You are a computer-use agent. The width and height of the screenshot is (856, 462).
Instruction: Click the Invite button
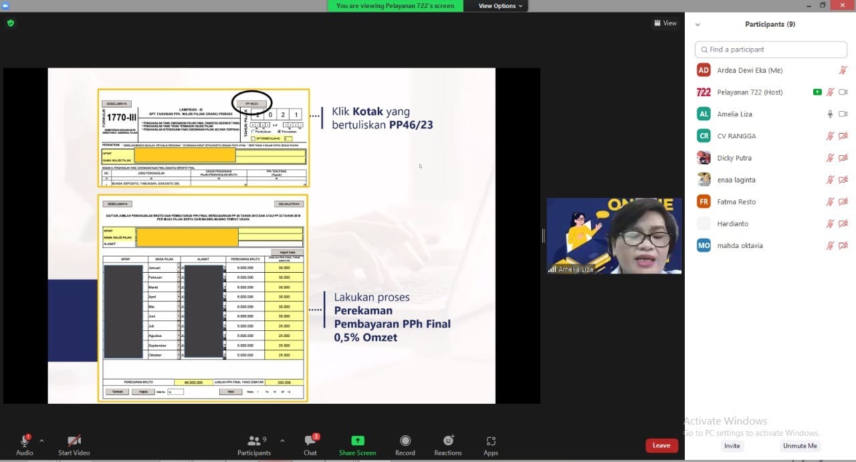732,446
